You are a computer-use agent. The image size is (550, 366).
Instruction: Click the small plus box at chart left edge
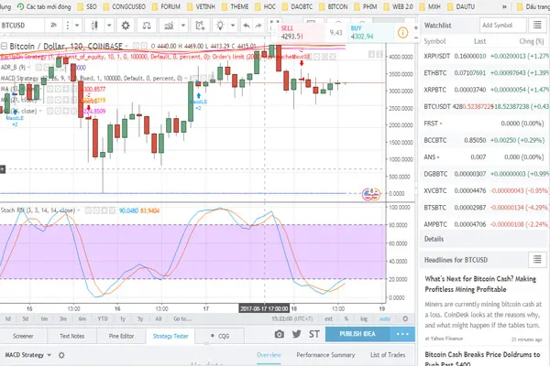point(3,169)
